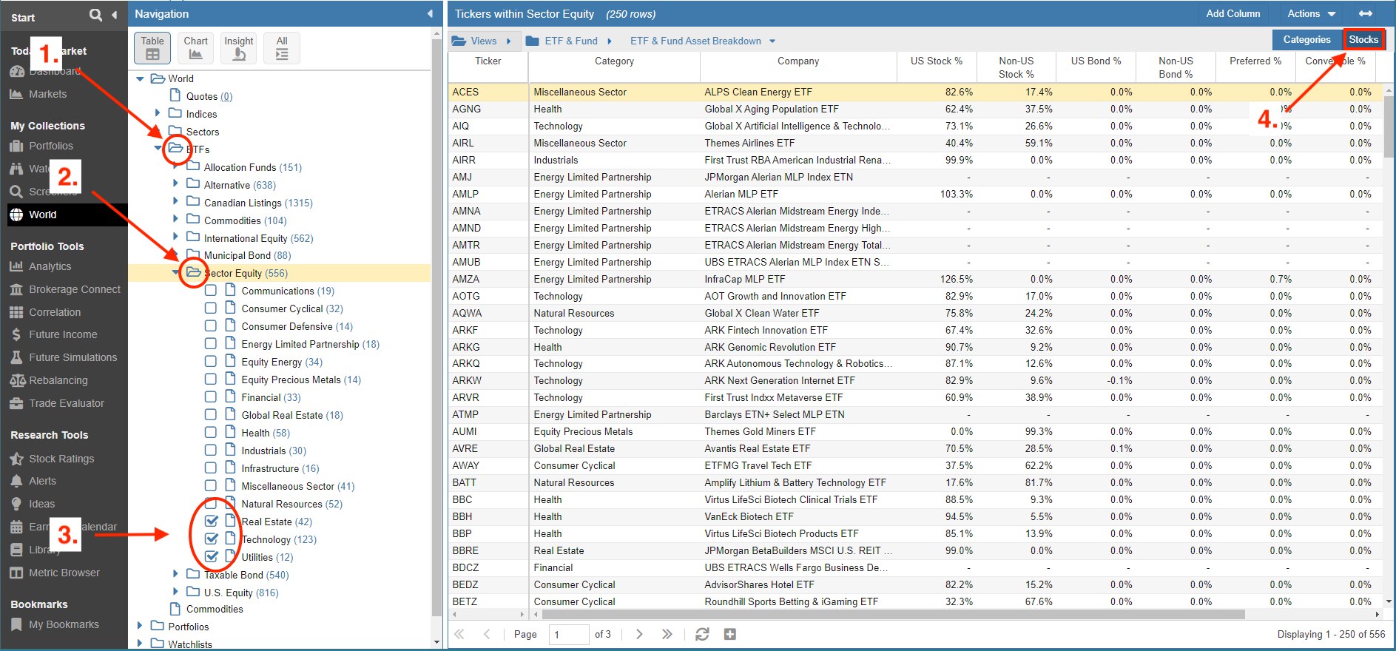Go to last page of table
1396x651 pixels.
(x=667, y=634)
